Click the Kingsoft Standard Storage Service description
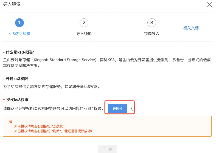 [x=107, y=63]
